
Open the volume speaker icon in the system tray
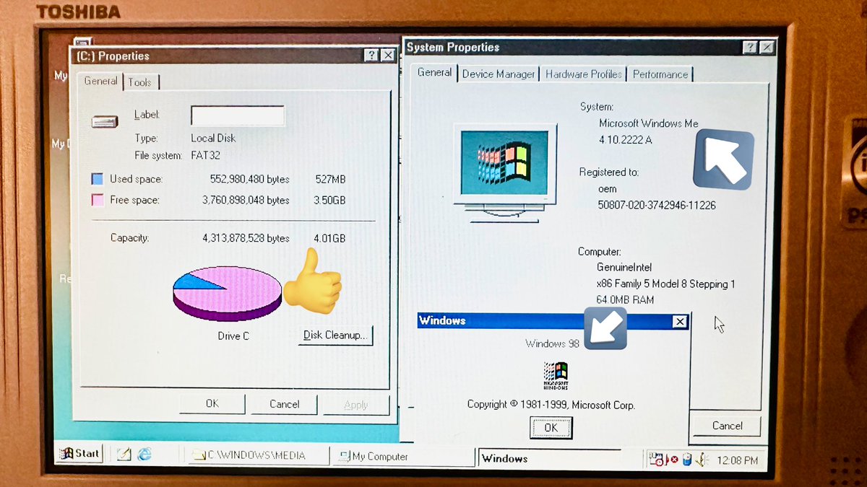(700, 459)
